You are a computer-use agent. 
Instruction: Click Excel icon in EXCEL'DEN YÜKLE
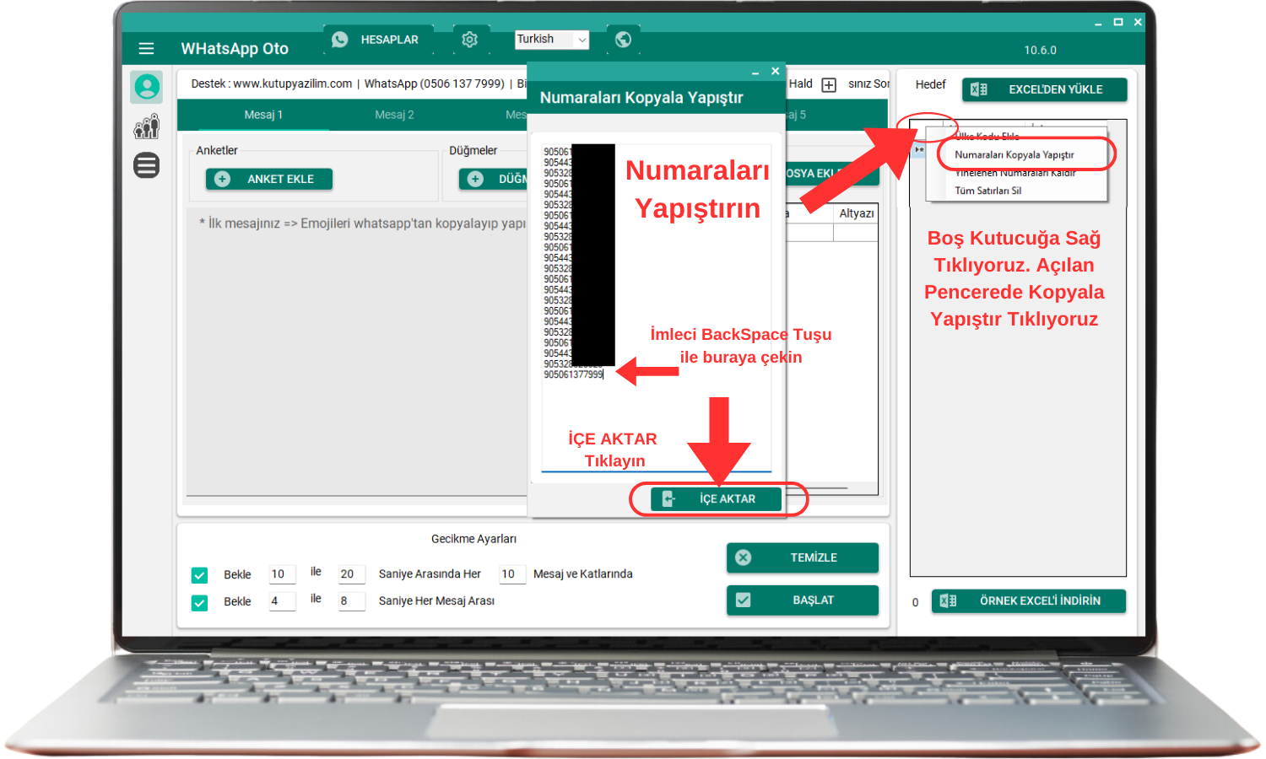pyautogui.click(x=979, y=89)
